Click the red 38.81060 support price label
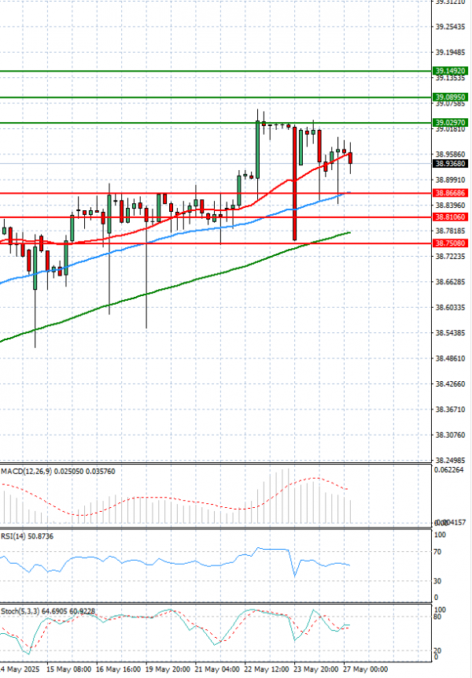 coord(450,217)
